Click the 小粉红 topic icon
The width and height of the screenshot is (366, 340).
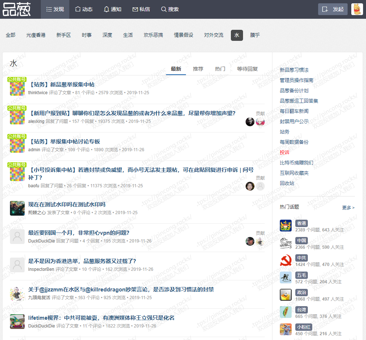[286, 329]
